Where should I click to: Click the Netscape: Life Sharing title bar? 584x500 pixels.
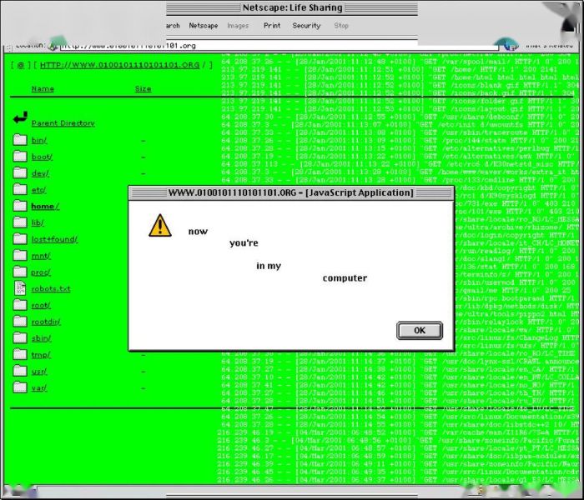pyautogui.click(x=292, y=7)
